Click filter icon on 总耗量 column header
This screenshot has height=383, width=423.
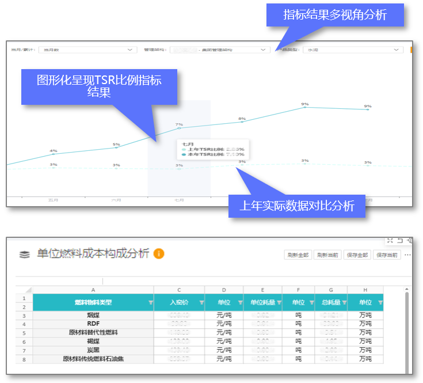[344, 302]
